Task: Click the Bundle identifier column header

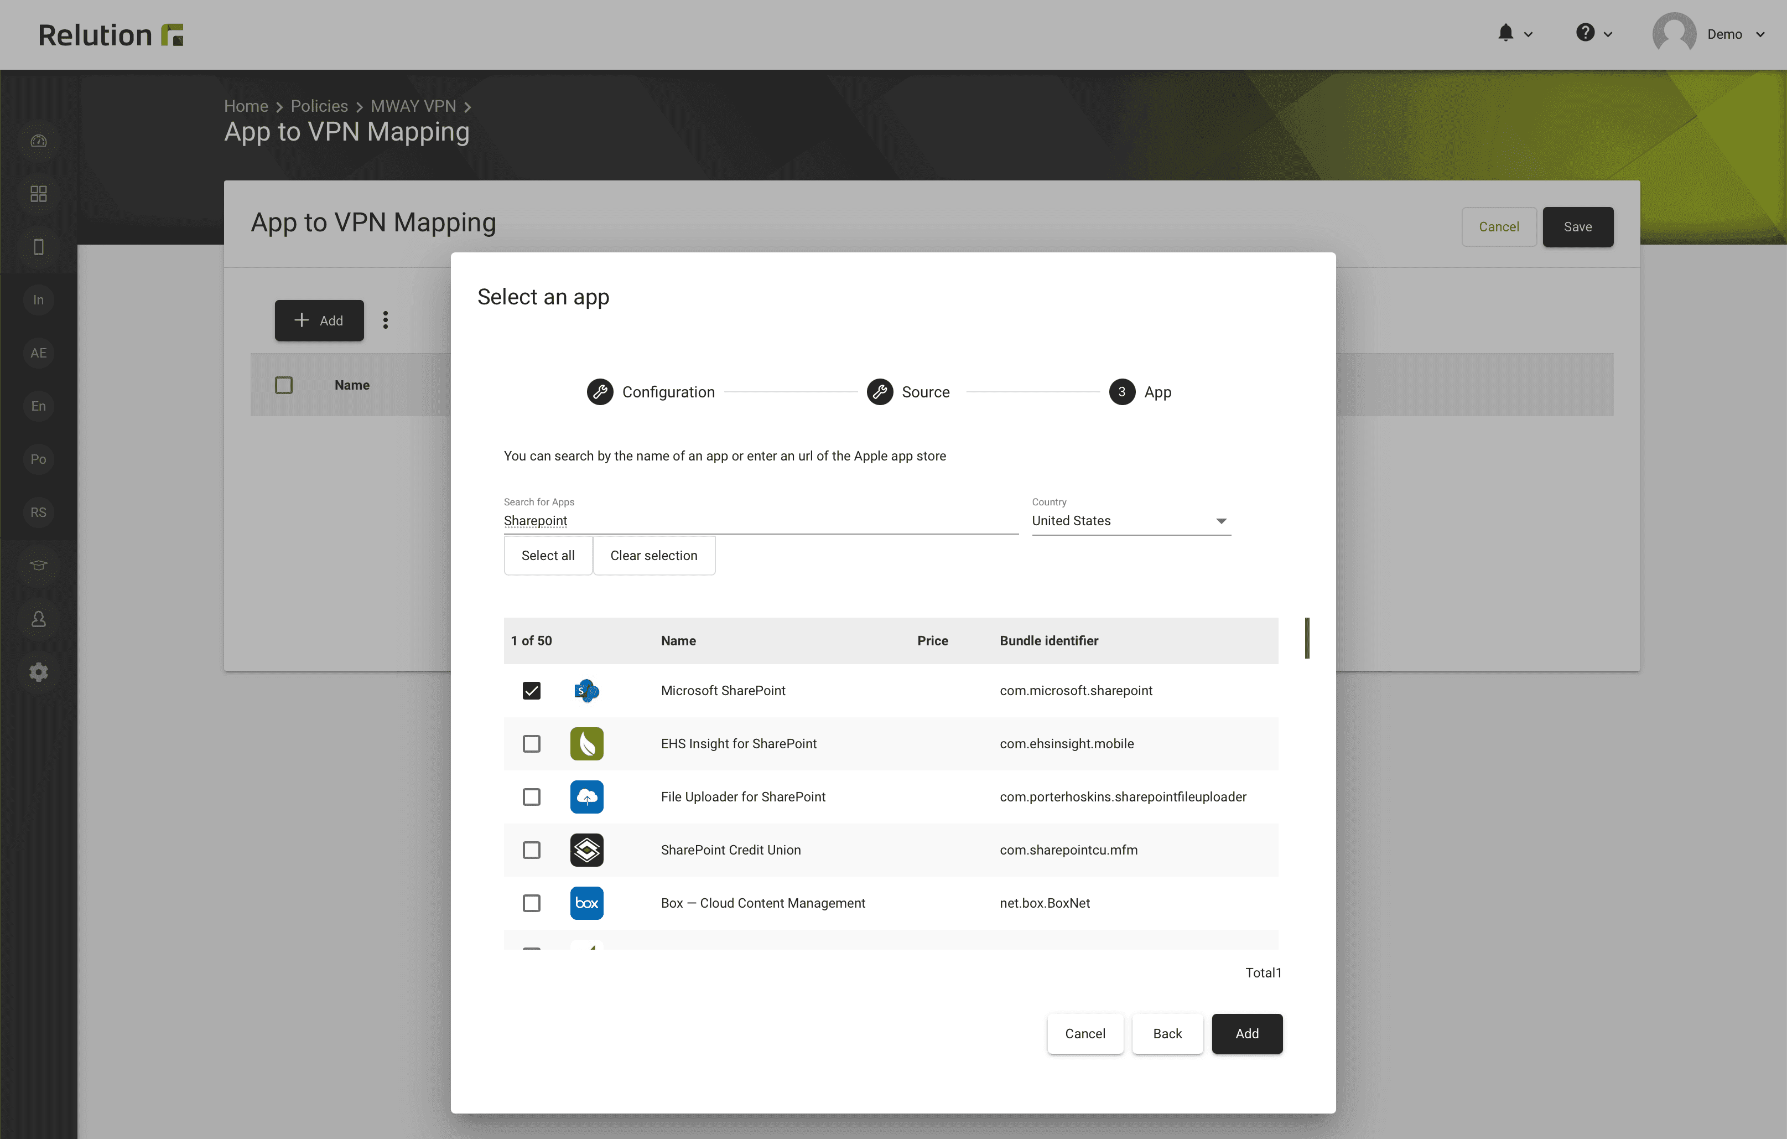Action: 1048,641
